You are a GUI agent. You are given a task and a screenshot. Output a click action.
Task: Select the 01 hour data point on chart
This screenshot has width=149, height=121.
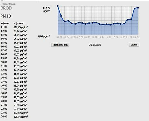[x=58, y=6]
